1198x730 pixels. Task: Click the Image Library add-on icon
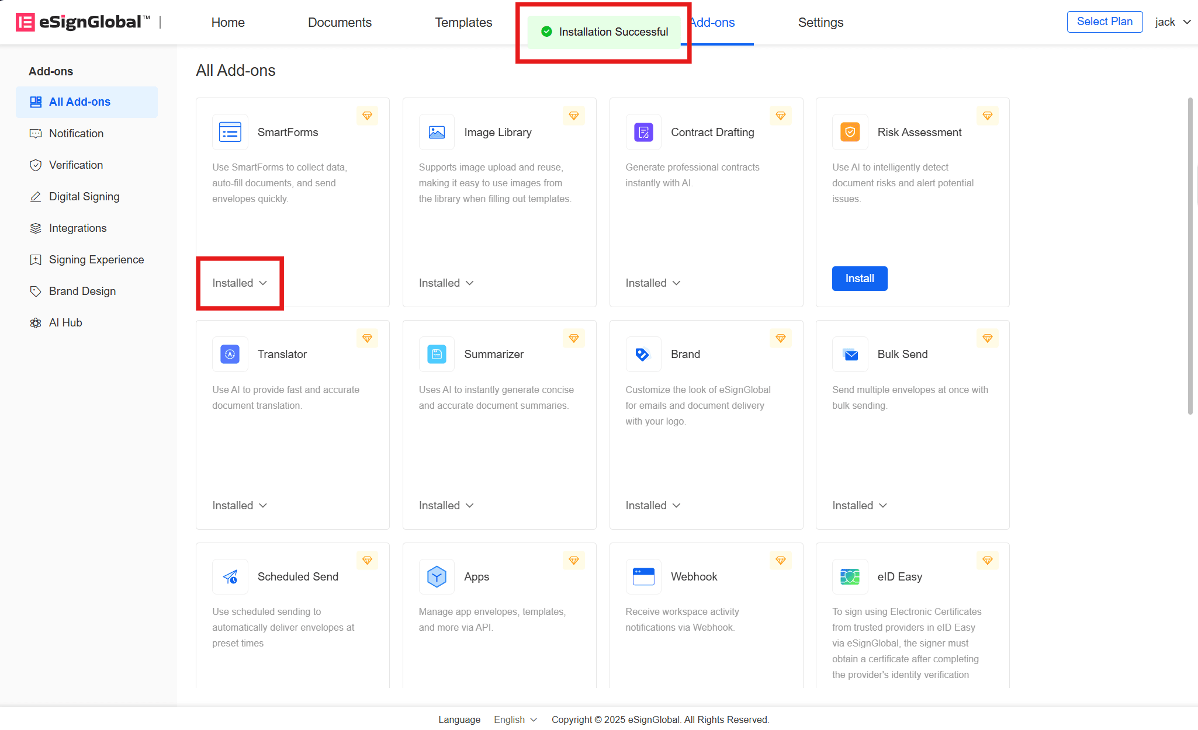coord(437,132)
